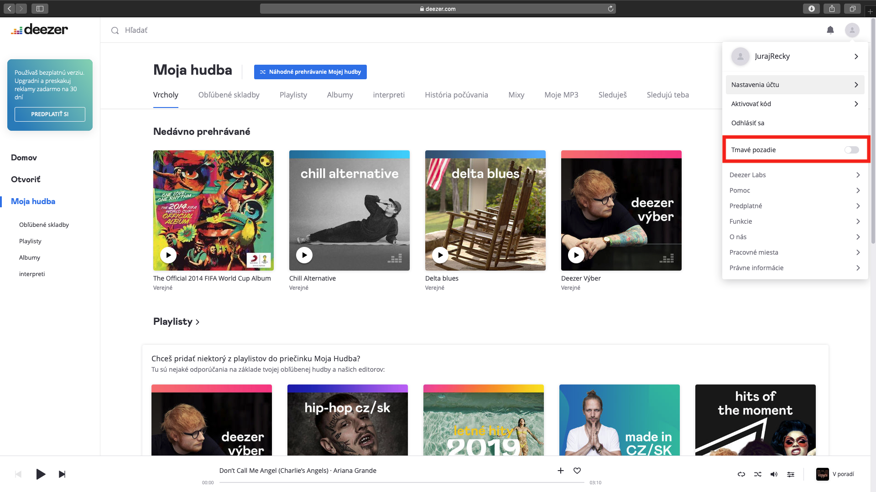Log out via Odhlásiť sa
The image size is (876, 492).
pos(747,123)
